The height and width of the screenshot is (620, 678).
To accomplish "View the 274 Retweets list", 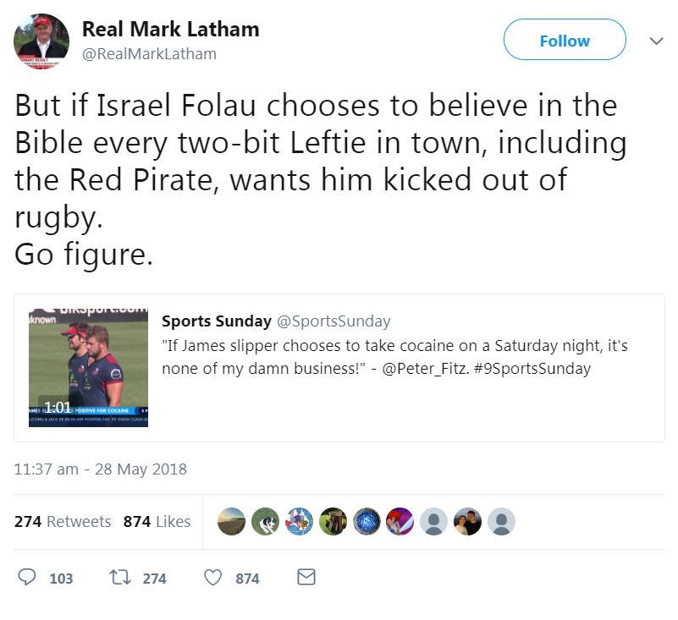I will (x=63, y=522).
